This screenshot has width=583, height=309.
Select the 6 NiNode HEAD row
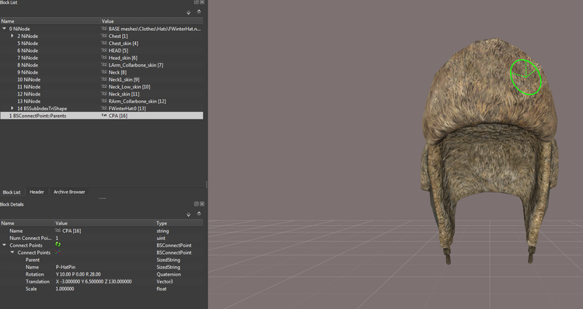pos(102,50)
